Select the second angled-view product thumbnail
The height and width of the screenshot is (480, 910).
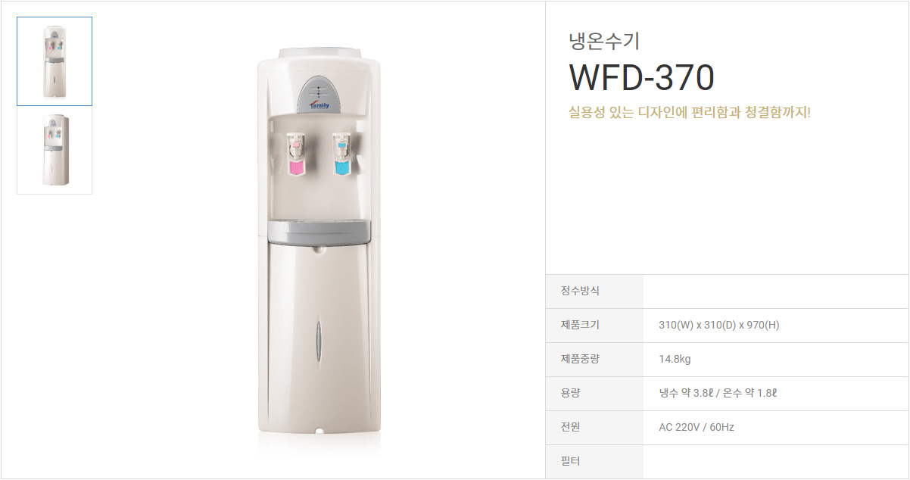(x=55, y=150)
